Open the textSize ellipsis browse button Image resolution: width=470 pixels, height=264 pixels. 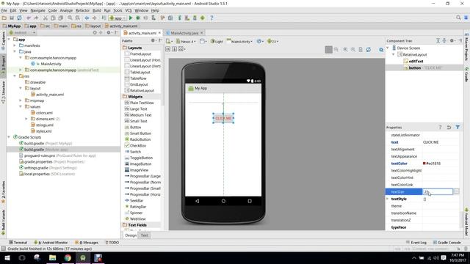(456, 191)
